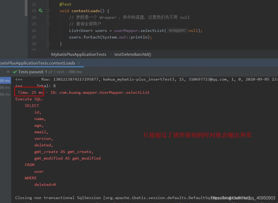
Task: Collapse comment block fold marker at line 24
Action: coord(48,17)
